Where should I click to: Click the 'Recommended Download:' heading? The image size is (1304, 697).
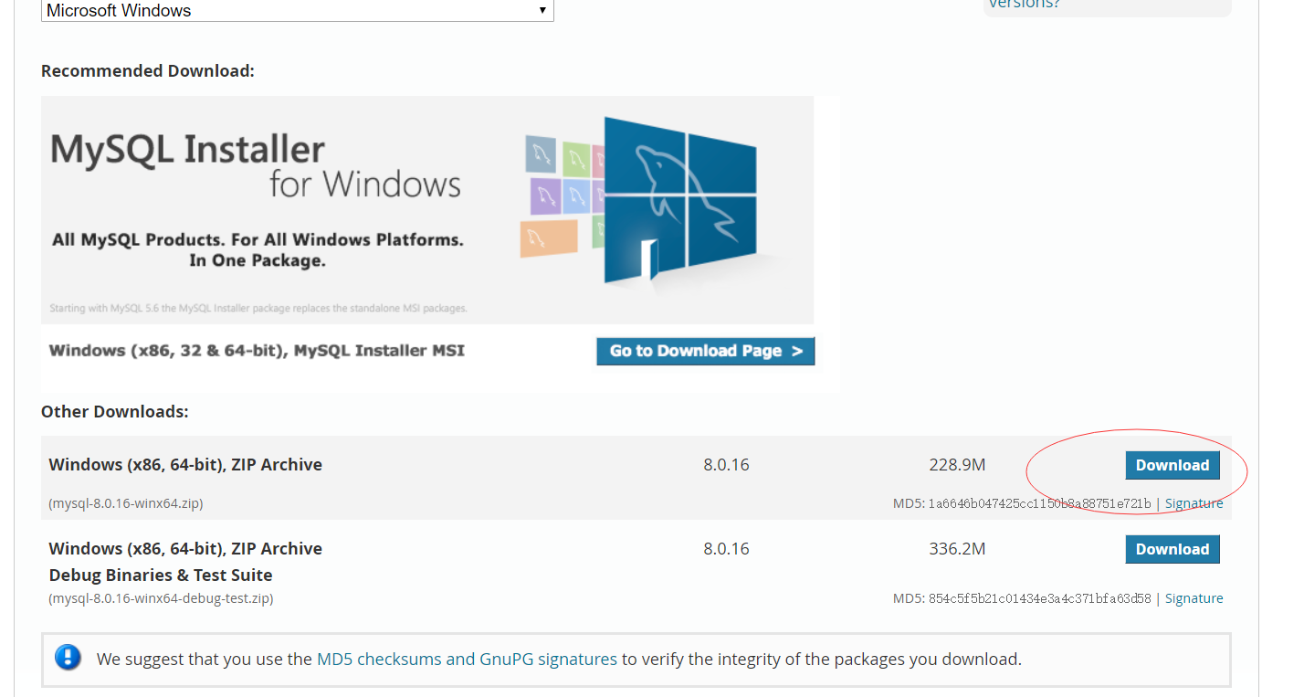pos(148,71)
